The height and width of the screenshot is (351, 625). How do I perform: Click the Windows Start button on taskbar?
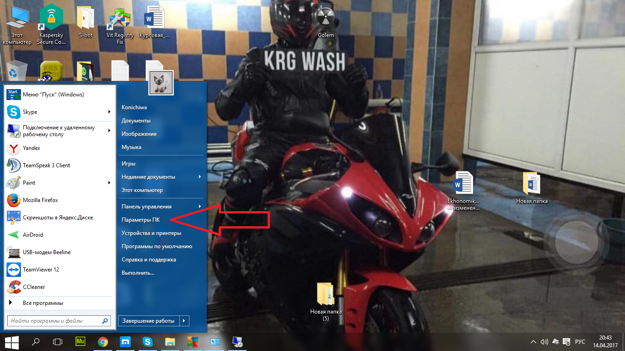11,341
